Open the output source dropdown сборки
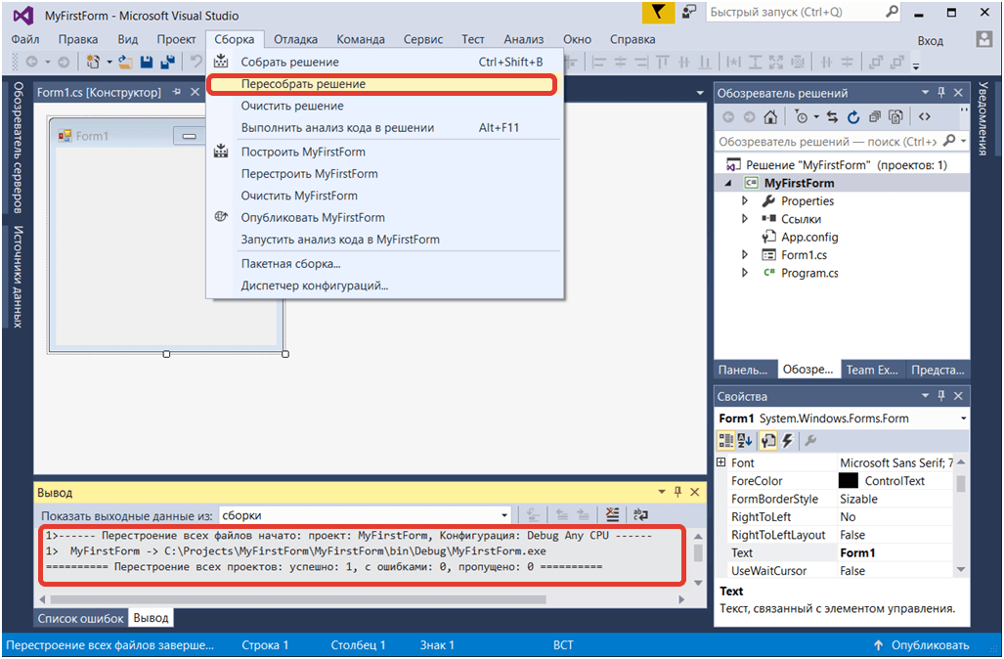 click(504, 515)
